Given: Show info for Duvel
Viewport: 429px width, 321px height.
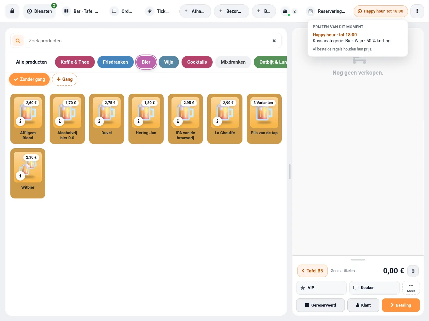Looking at the screenshot, I should point(99,121).
